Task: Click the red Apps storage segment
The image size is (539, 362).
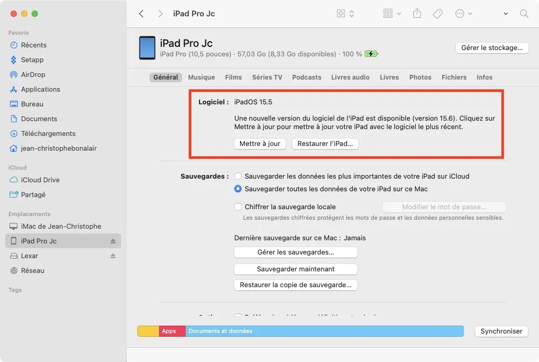Action: 172,331
